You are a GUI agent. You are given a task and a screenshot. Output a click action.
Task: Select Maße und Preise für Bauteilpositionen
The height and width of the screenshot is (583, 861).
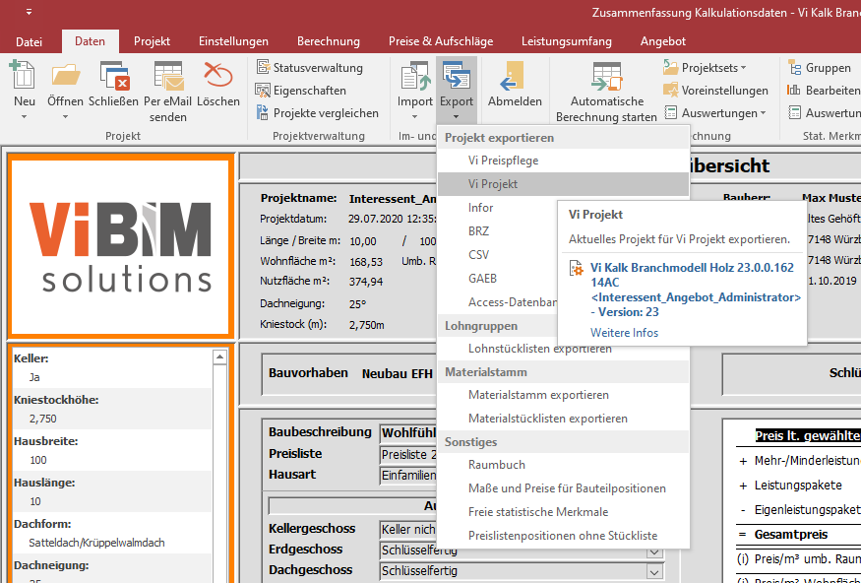click(x=563, y=488)
